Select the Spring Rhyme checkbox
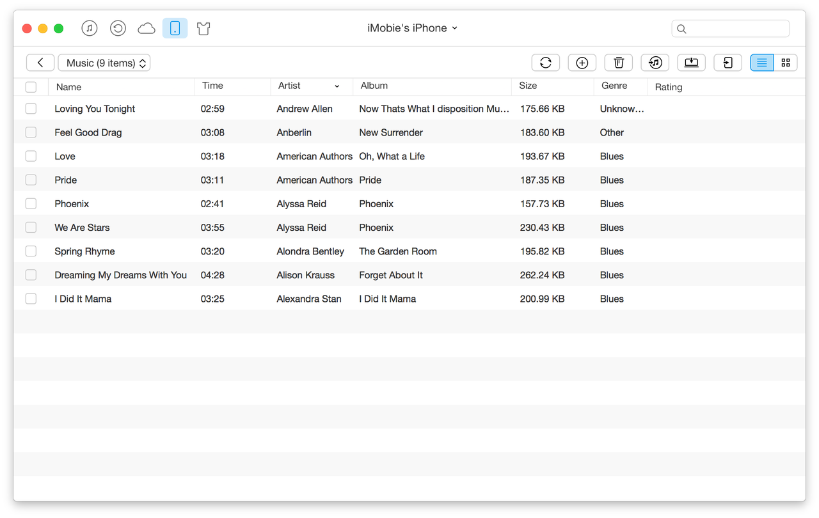The width and height of the screenshot is (819, 518). [x=31, y=251]
